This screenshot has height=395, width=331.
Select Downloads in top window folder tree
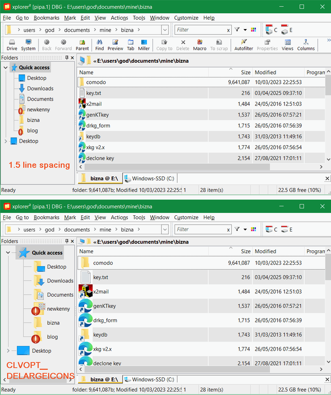point(41,89)
